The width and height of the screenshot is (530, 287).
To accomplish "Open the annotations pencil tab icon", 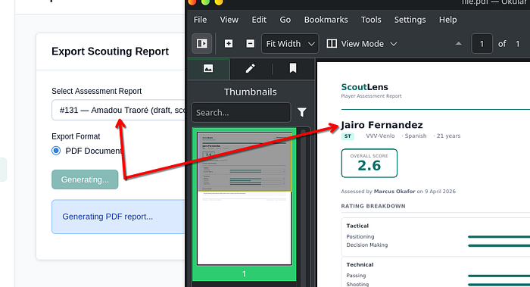I will tap(250, 69).
